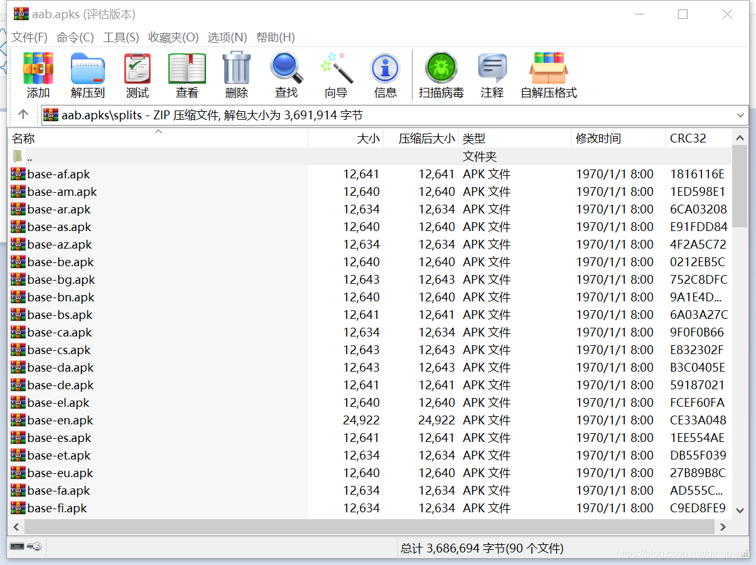Click the 注释 (Comment) toolbar icon
This screenshot has width=756, height=565.
492,68
